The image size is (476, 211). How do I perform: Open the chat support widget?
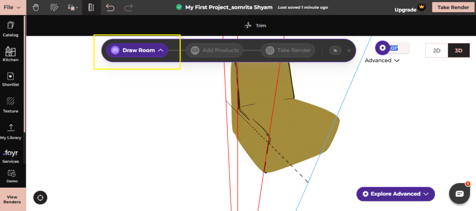pyautogui.click(x=460, y=194)
